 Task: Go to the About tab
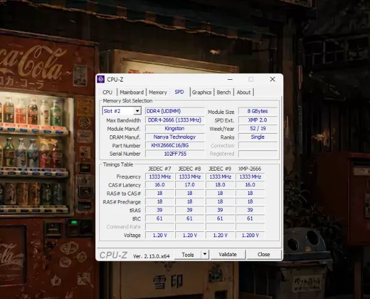click(x=243, y=93)
